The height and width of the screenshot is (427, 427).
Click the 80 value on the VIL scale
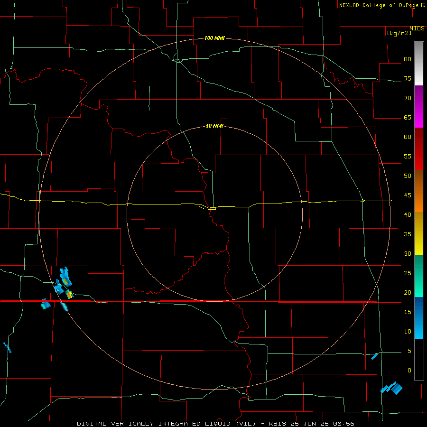408,59
